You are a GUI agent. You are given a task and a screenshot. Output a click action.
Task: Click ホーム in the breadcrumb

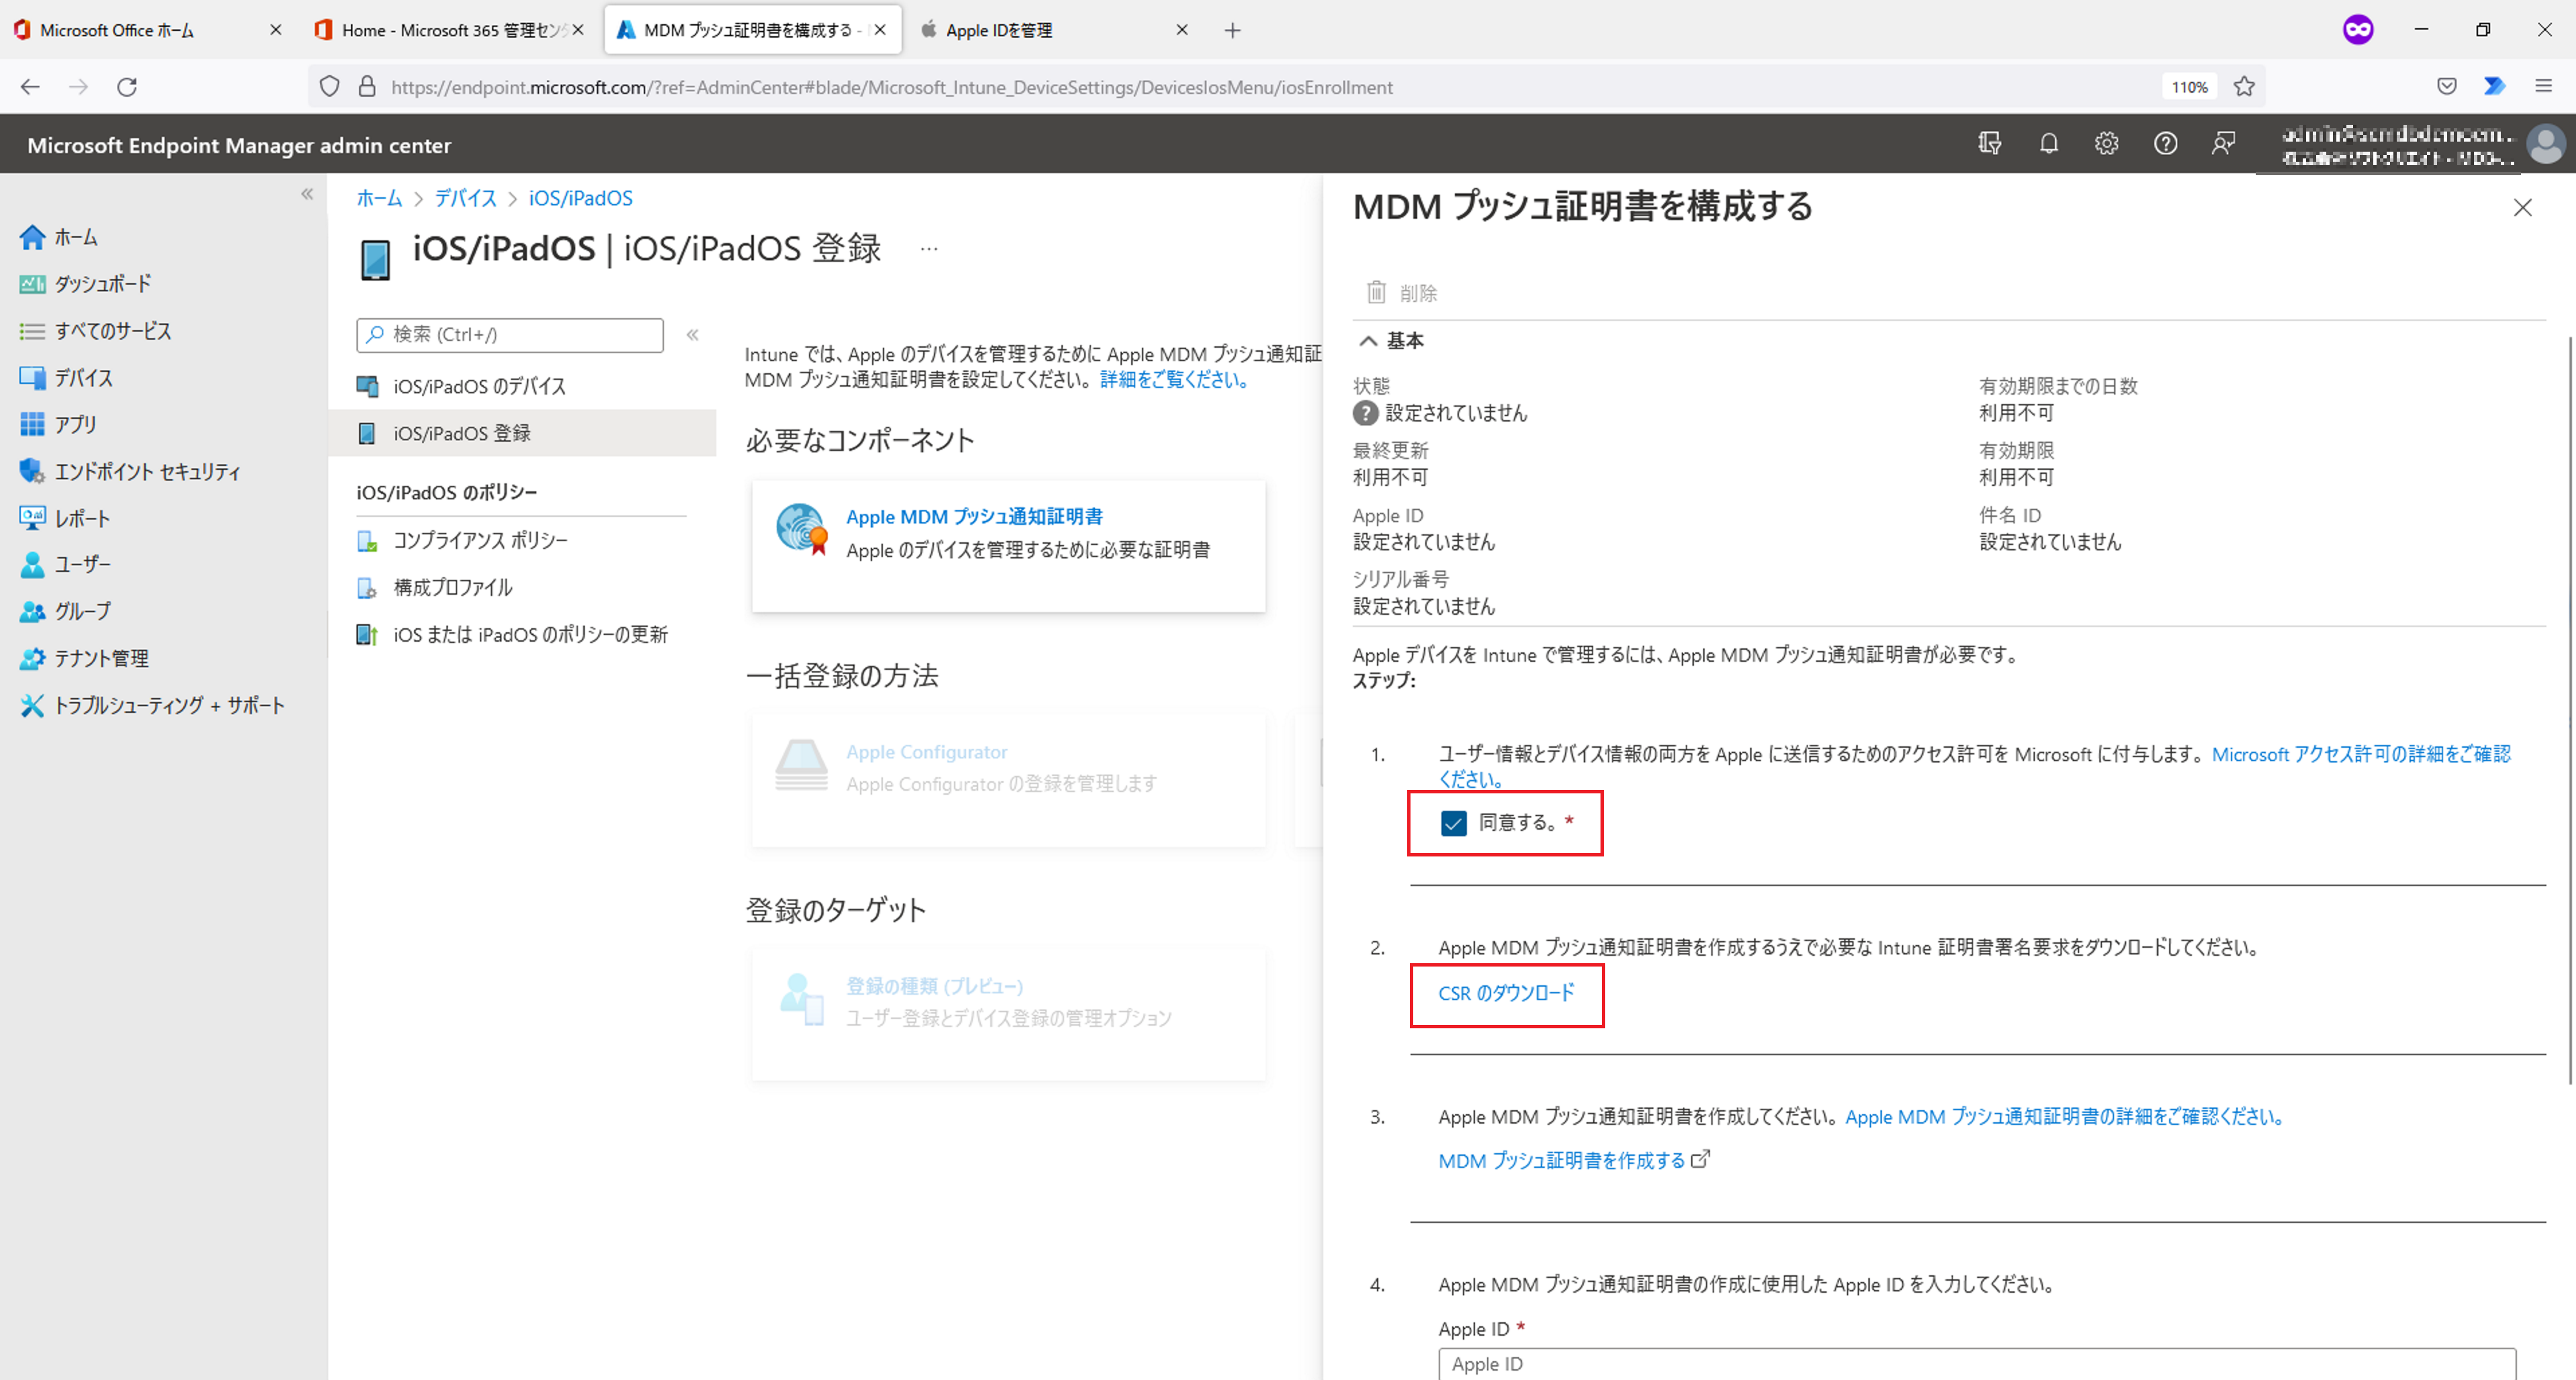[x=379, y=198]
